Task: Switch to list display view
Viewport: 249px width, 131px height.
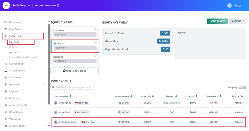Action: (x=240, y=87)
